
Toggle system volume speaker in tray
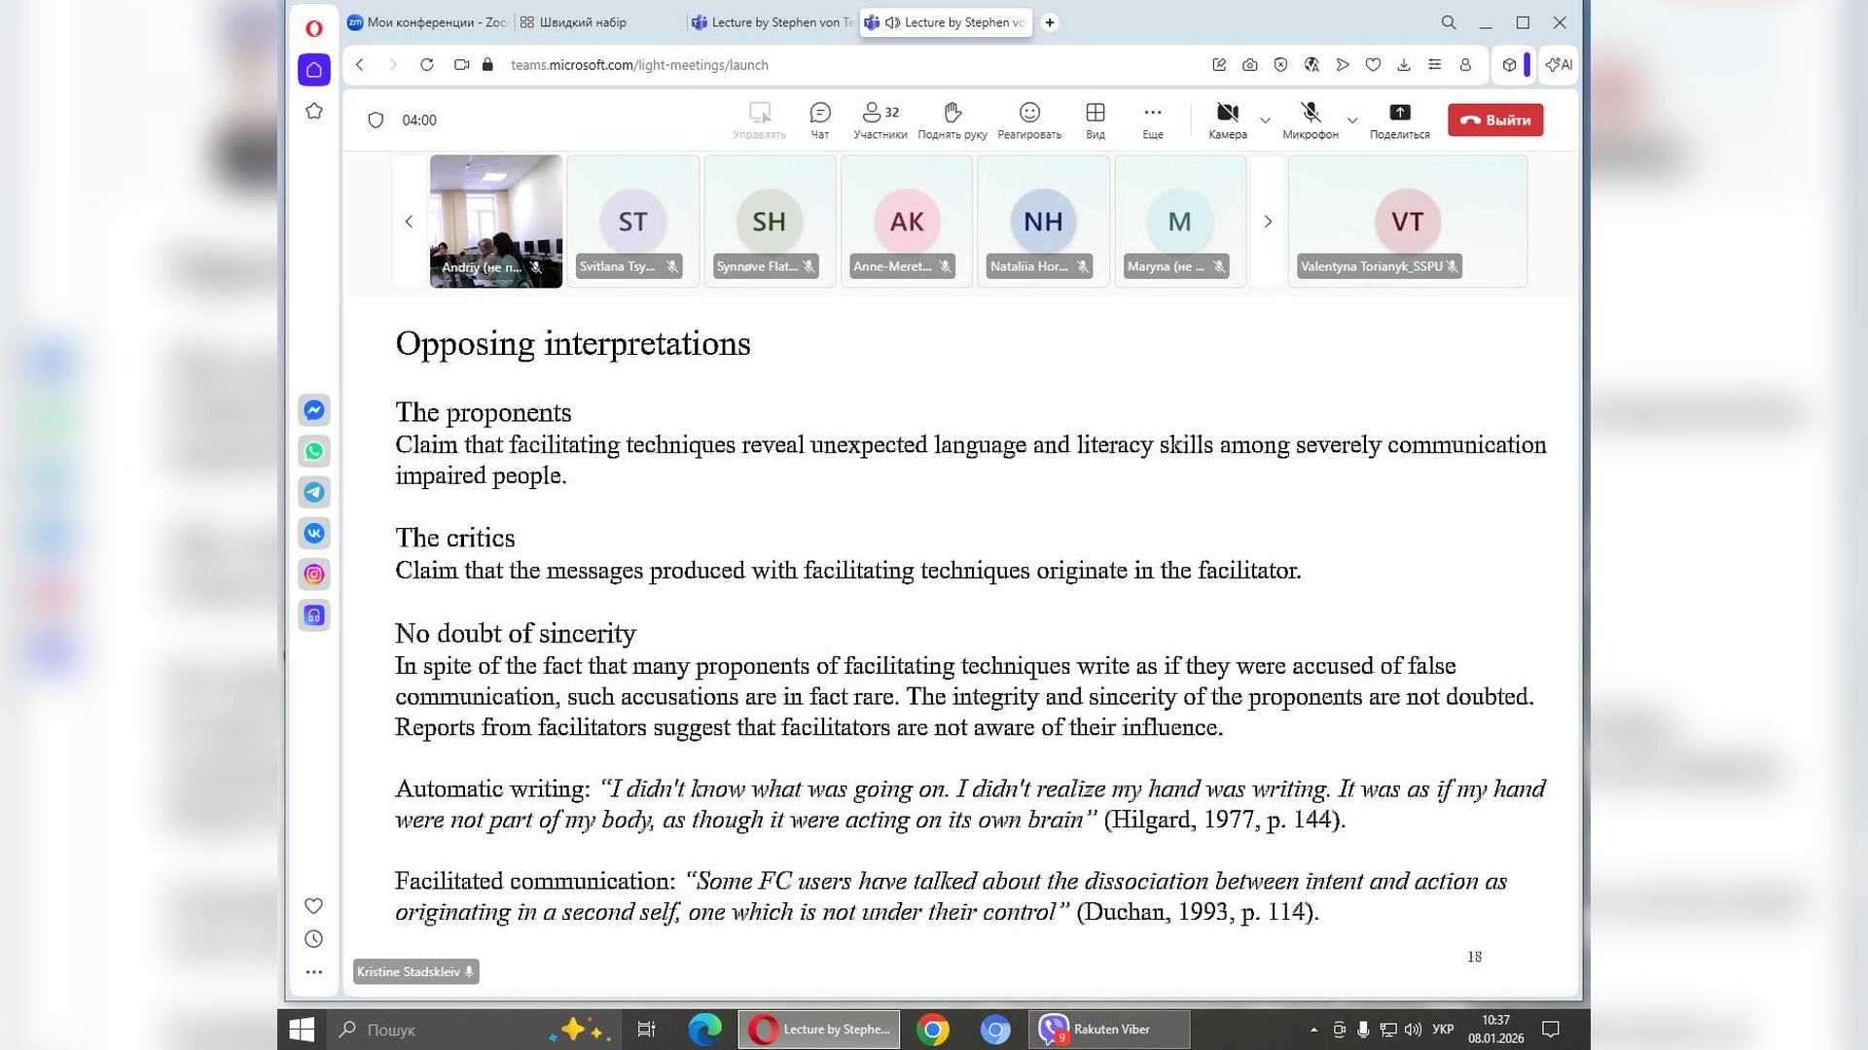[x=1413, y=1029]
